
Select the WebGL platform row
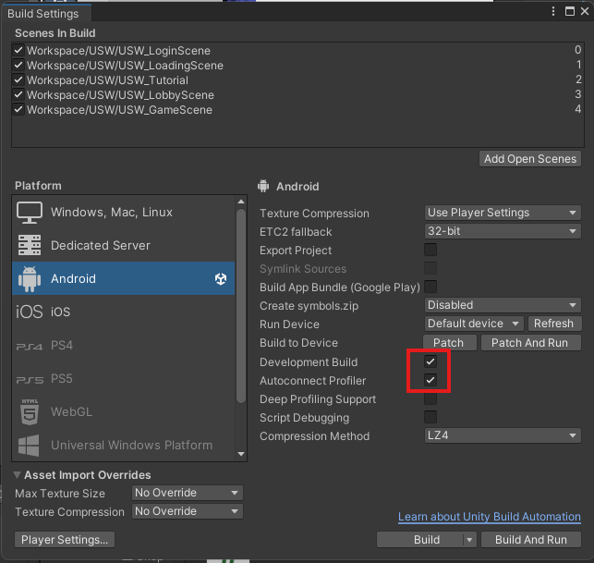124,411
